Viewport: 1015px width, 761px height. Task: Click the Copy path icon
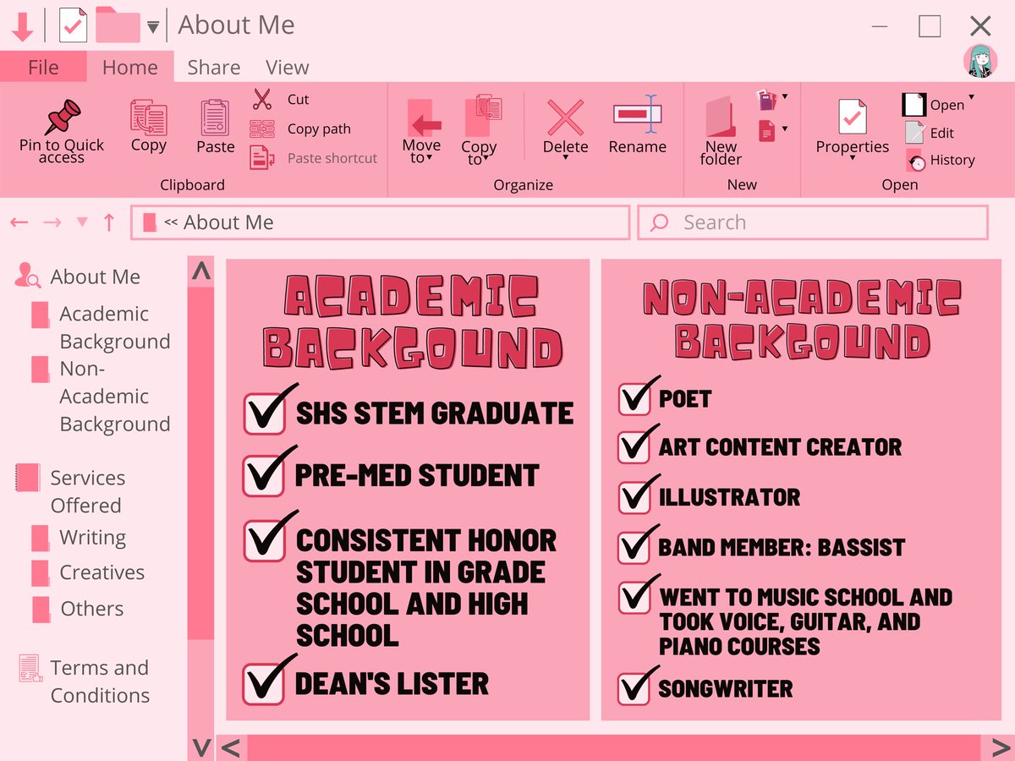click(x=262, y=129)
